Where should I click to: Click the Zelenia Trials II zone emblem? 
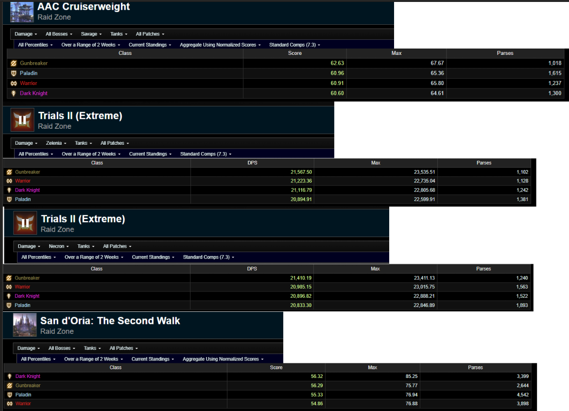tap(22, 120)
